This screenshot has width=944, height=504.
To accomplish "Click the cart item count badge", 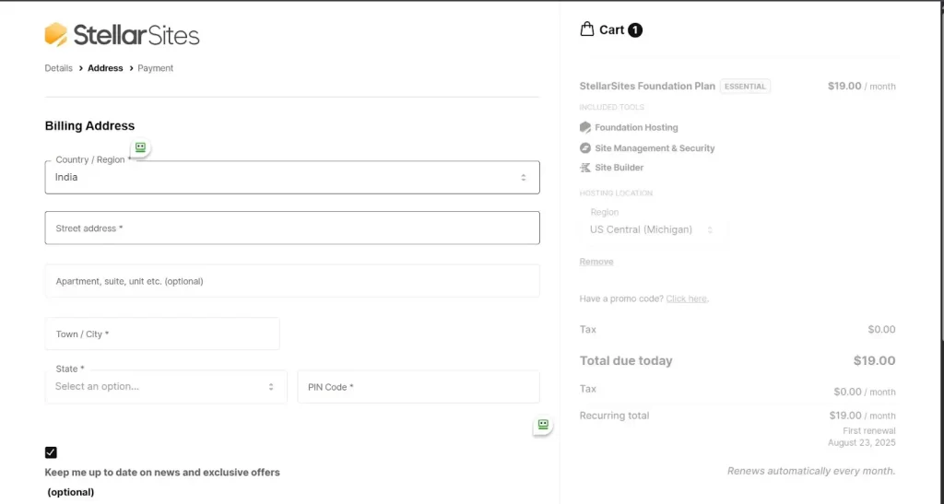I will (635, 30).
